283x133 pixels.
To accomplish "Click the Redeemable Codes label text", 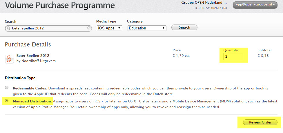I will (x=30, y=88).
